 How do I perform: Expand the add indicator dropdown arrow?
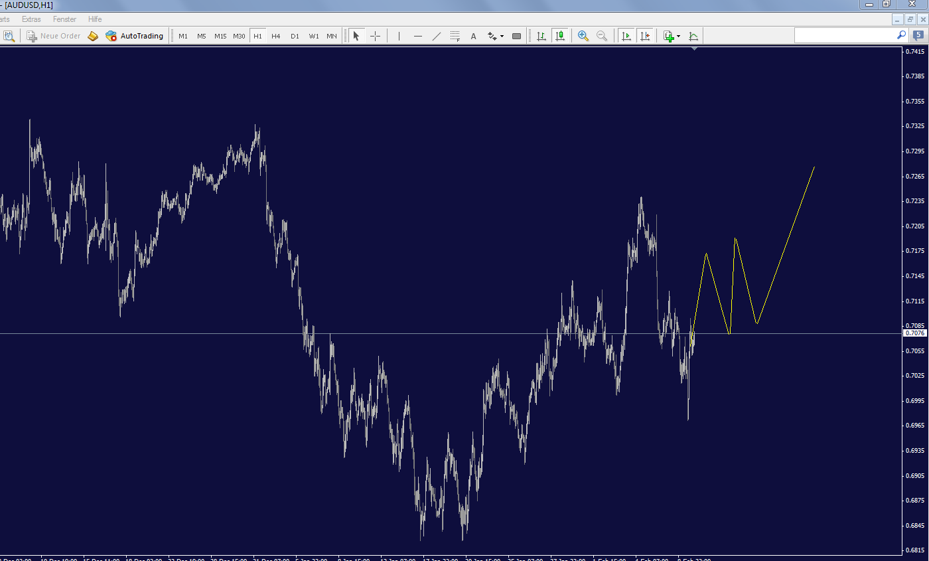point(678,37)
